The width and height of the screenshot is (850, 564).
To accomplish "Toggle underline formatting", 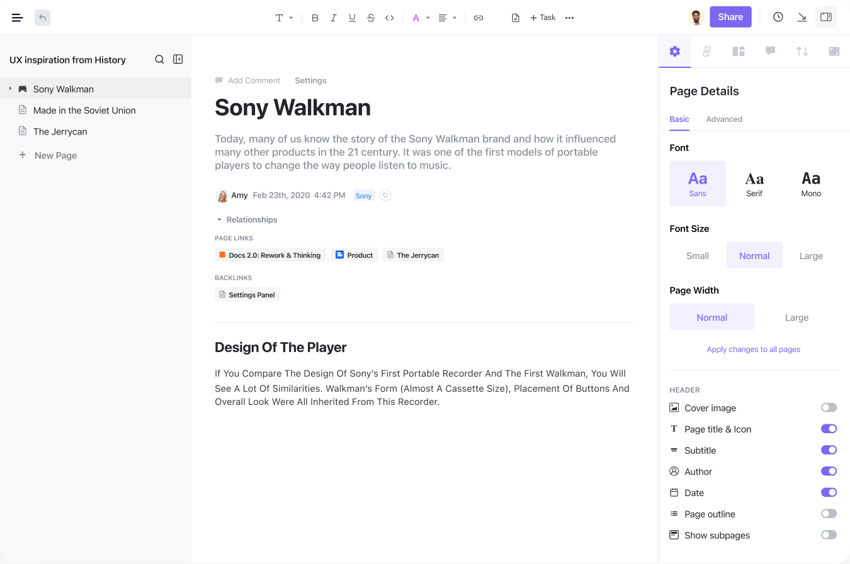I will [x=352, y=18].
